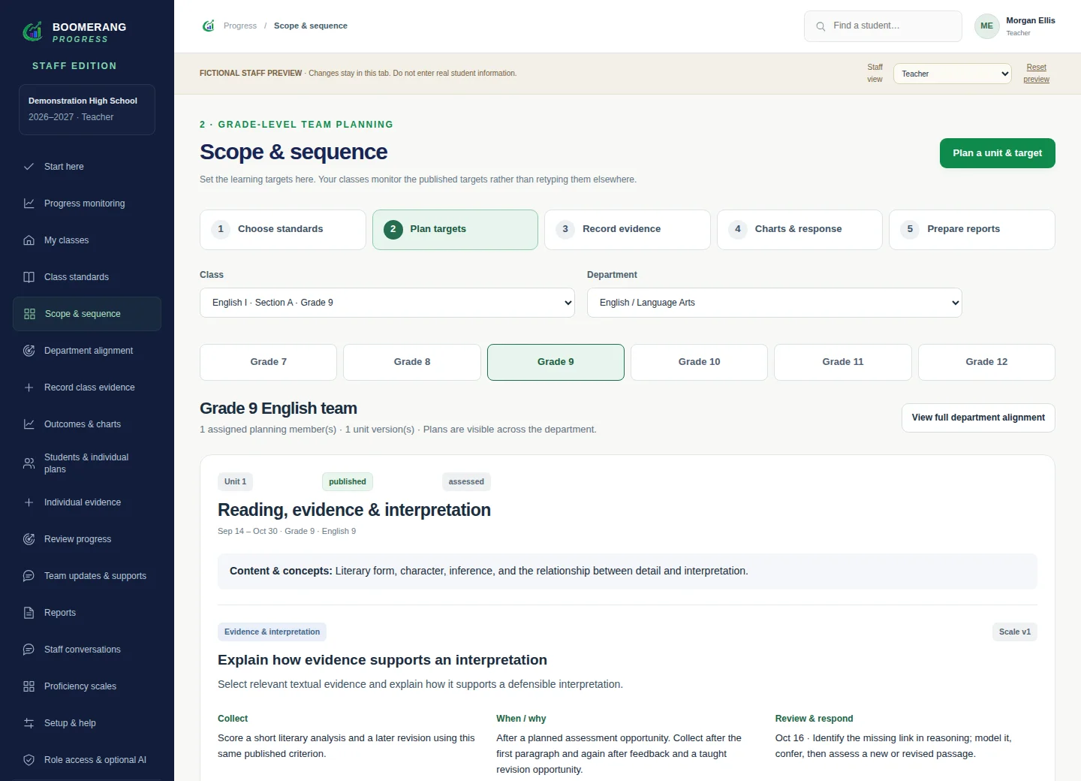Click View full department alignment
The width and height of the screenshot is (1081, 781).
pyautogui.click(x=978, y=418)
